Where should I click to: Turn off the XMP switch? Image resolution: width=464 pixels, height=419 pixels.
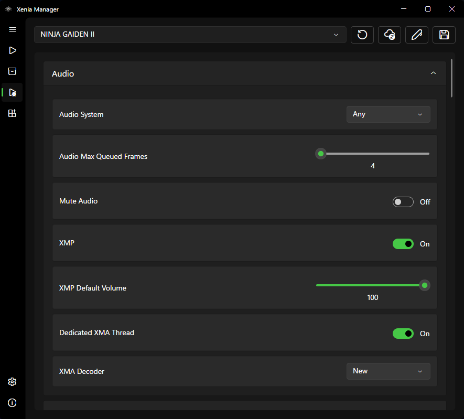pos(403,244)
